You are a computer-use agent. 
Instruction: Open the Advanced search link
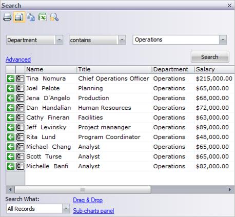pyautogui.click(x=18, y=60)
